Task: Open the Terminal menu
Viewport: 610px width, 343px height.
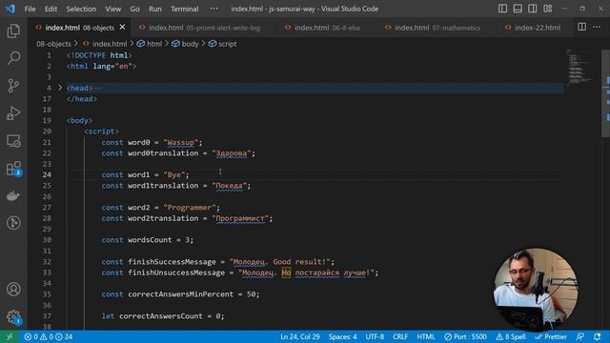Action: [x=184, y=9]
